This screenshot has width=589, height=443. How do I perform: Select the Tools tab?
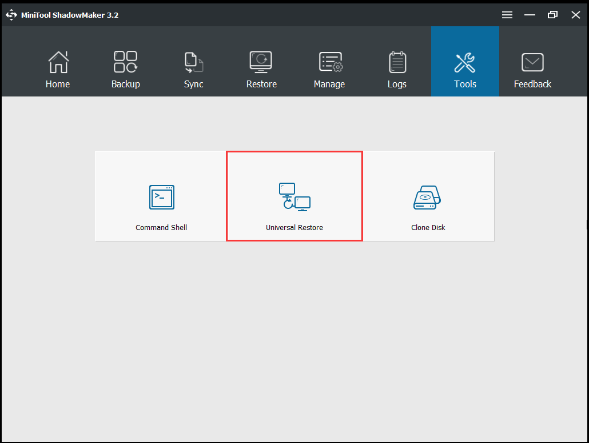(x=465, y=62)
